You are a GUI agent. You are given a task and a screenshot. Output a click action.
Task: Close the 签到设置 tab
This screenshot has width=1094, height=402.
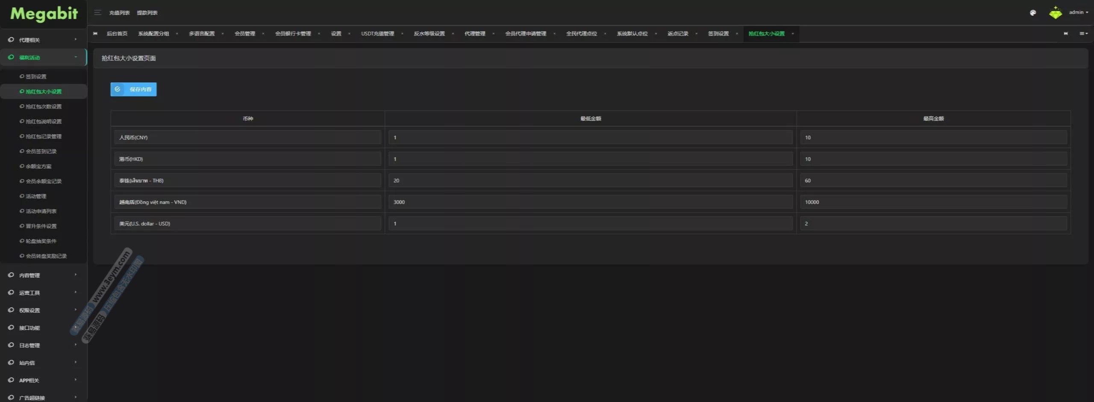pos(737,34)
